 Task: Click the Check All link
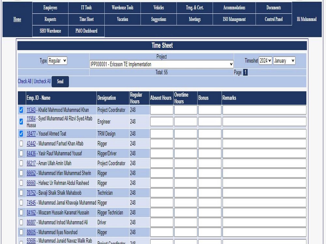24,81
